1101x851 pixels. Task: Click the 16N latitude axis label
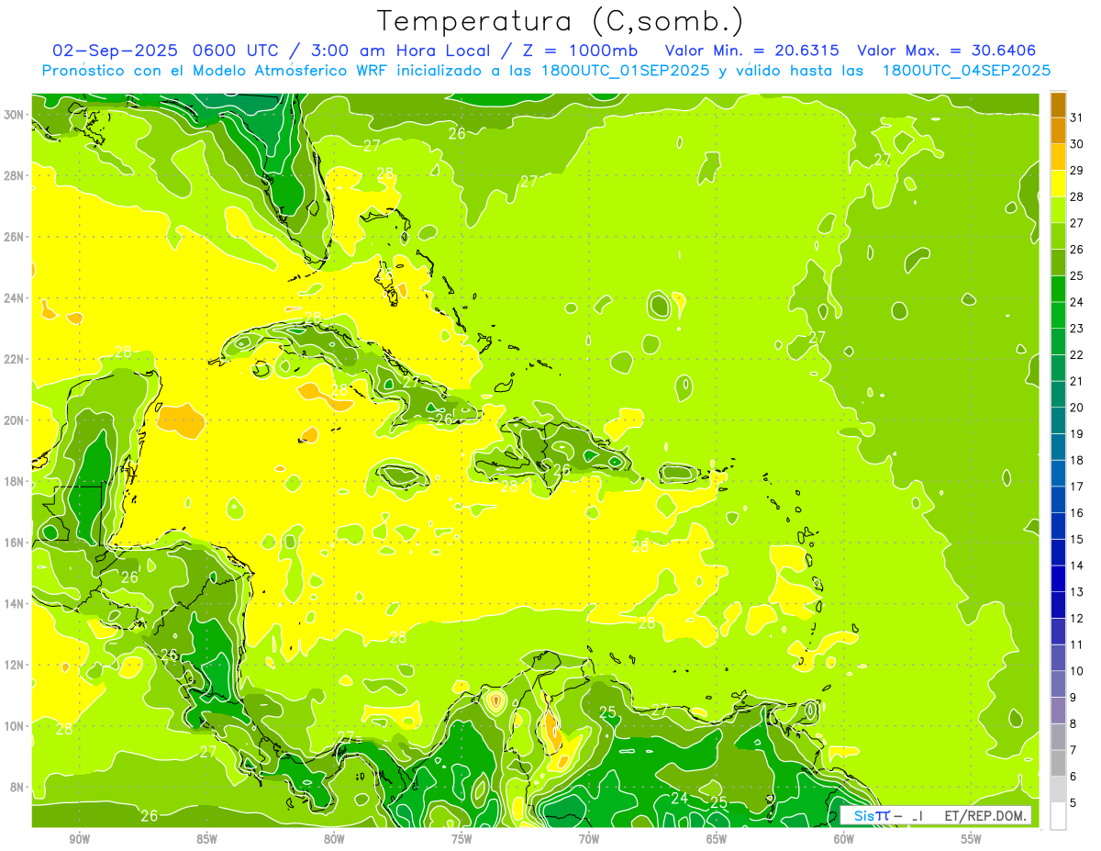[16, 543]
